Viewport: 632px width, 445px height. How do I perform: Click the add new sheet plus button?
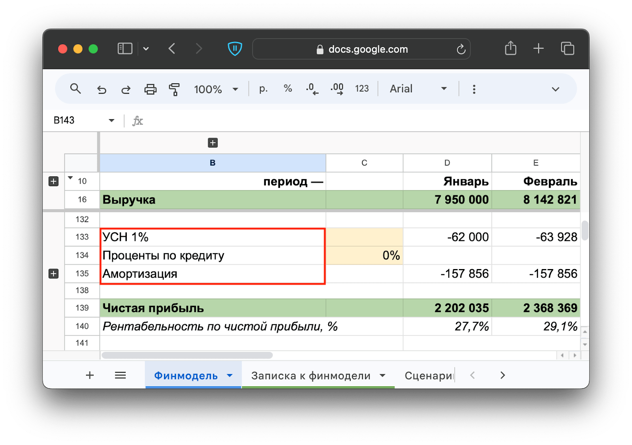[90, 376]
